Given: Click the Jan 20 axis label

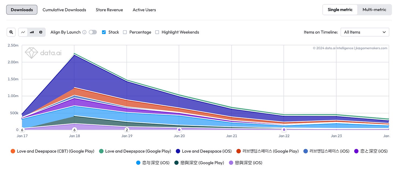Looking at the screenshot, I should (179, 136).
